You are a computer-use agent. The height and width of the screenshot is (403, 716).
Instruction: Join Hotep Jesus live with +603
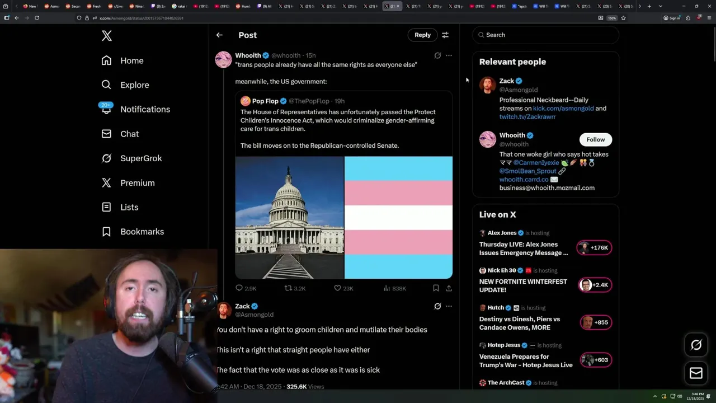pos(595,360)
